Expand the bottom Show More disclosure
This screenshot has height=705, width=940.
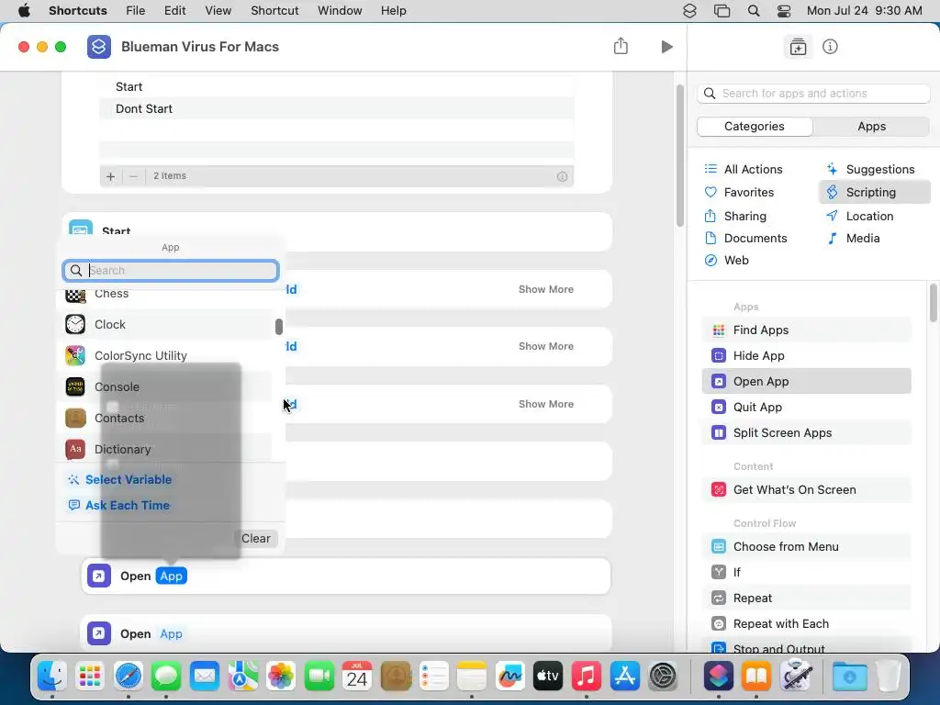(546, 404)
